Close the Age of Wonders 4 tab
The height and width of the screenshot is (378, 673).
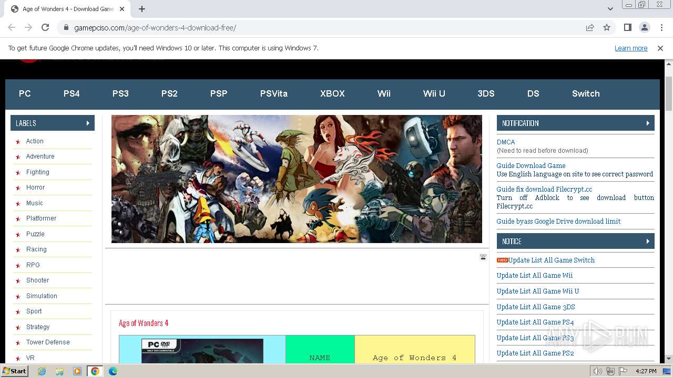122,9
